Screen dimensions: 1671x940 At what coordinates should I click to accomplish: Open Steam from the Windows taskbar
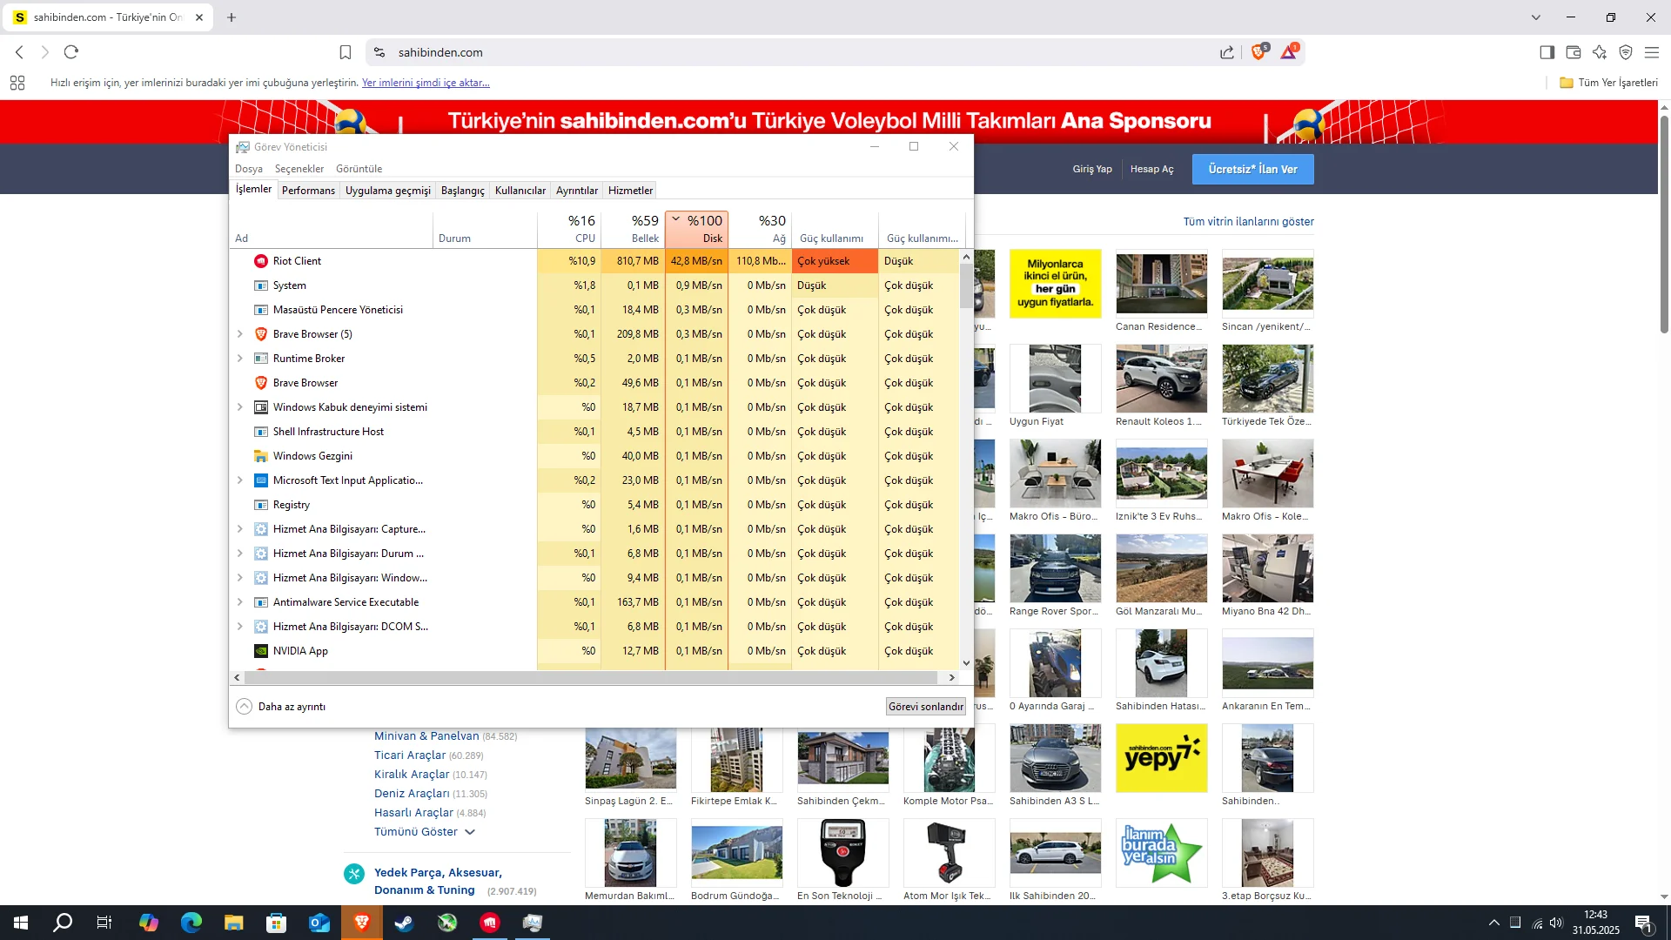pos(405,923)
